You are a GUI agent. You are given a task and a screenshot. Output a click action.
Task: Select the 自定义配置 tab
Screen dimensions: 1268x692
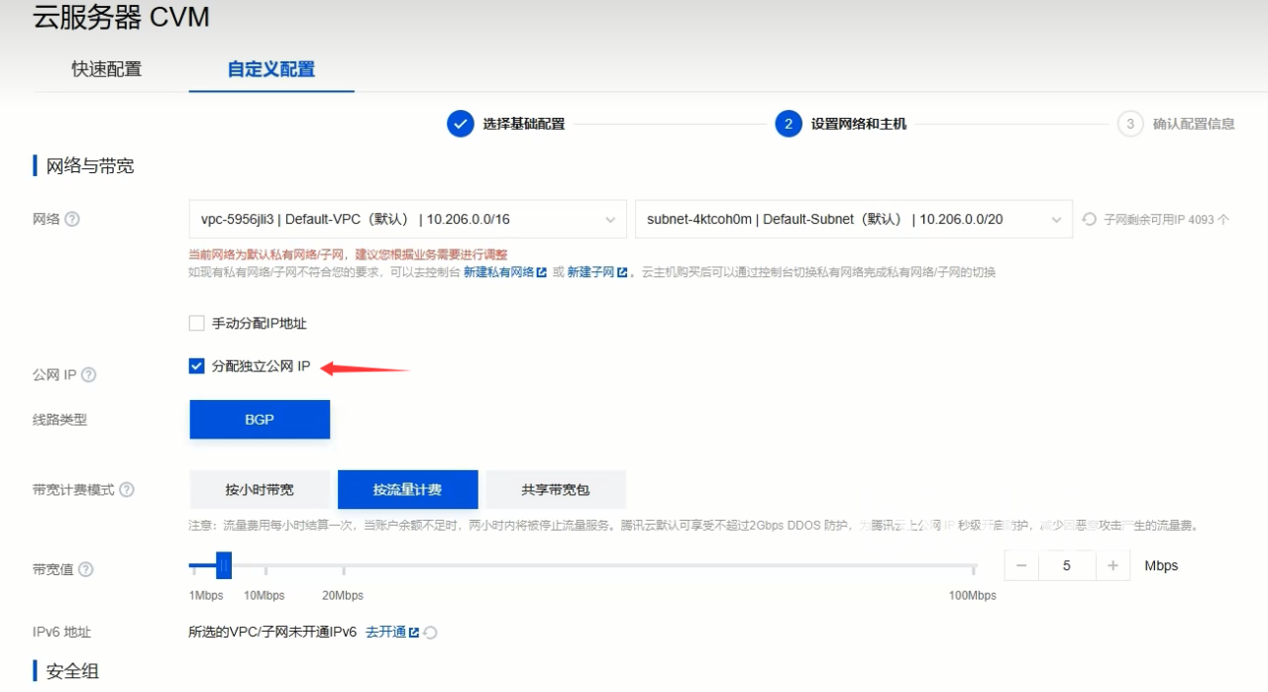pos(271,69)
